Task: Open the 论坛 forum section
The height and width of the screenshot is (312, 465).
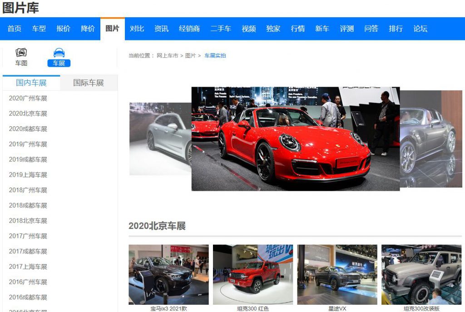Action: pyautogui.click(x=420, y=28)
